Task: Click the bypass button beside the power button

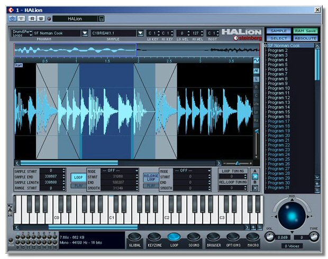Action: 21,19
